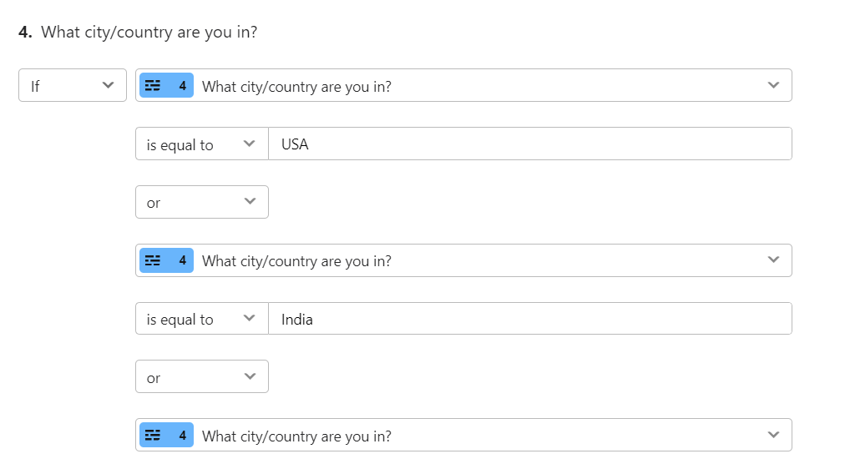This screenshot has height=469, width=845.
Task: Open the If condition dropdown
Action: tap(73, 85)
